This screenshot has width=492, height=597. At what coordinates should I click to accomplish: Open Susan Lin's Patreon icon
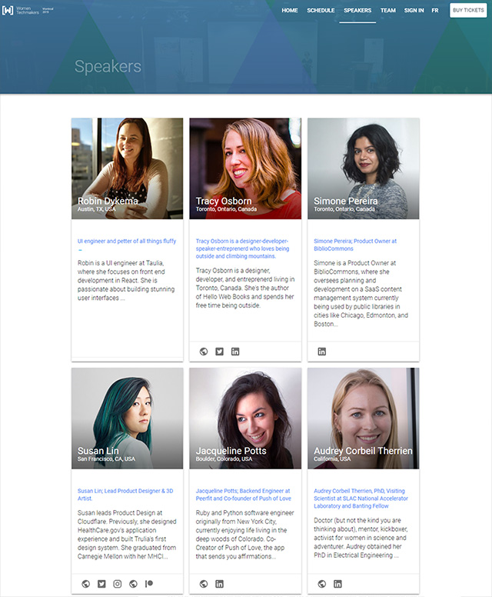point(149,584)
